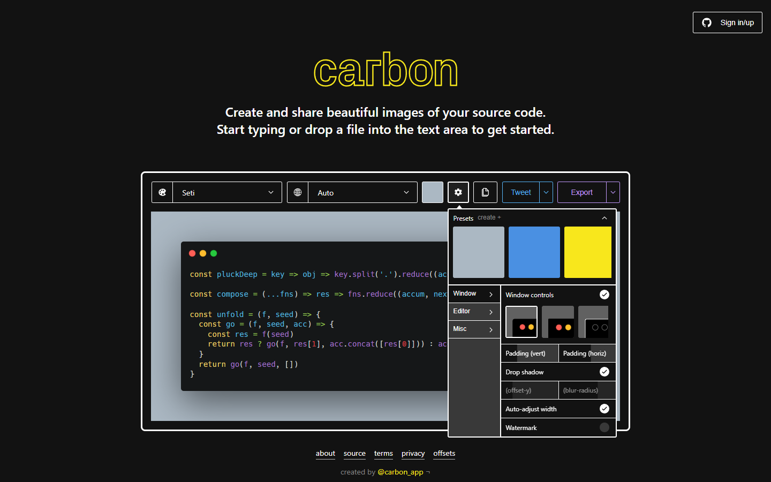This screenshot has width=771, height=482.
Task: Click the red window control dot
Action: pos(192,253)
